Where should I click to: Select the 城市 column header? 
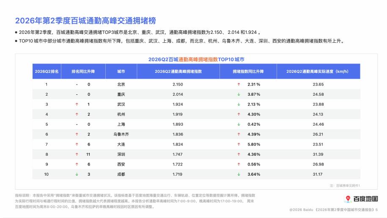click(x=121, y=72)
